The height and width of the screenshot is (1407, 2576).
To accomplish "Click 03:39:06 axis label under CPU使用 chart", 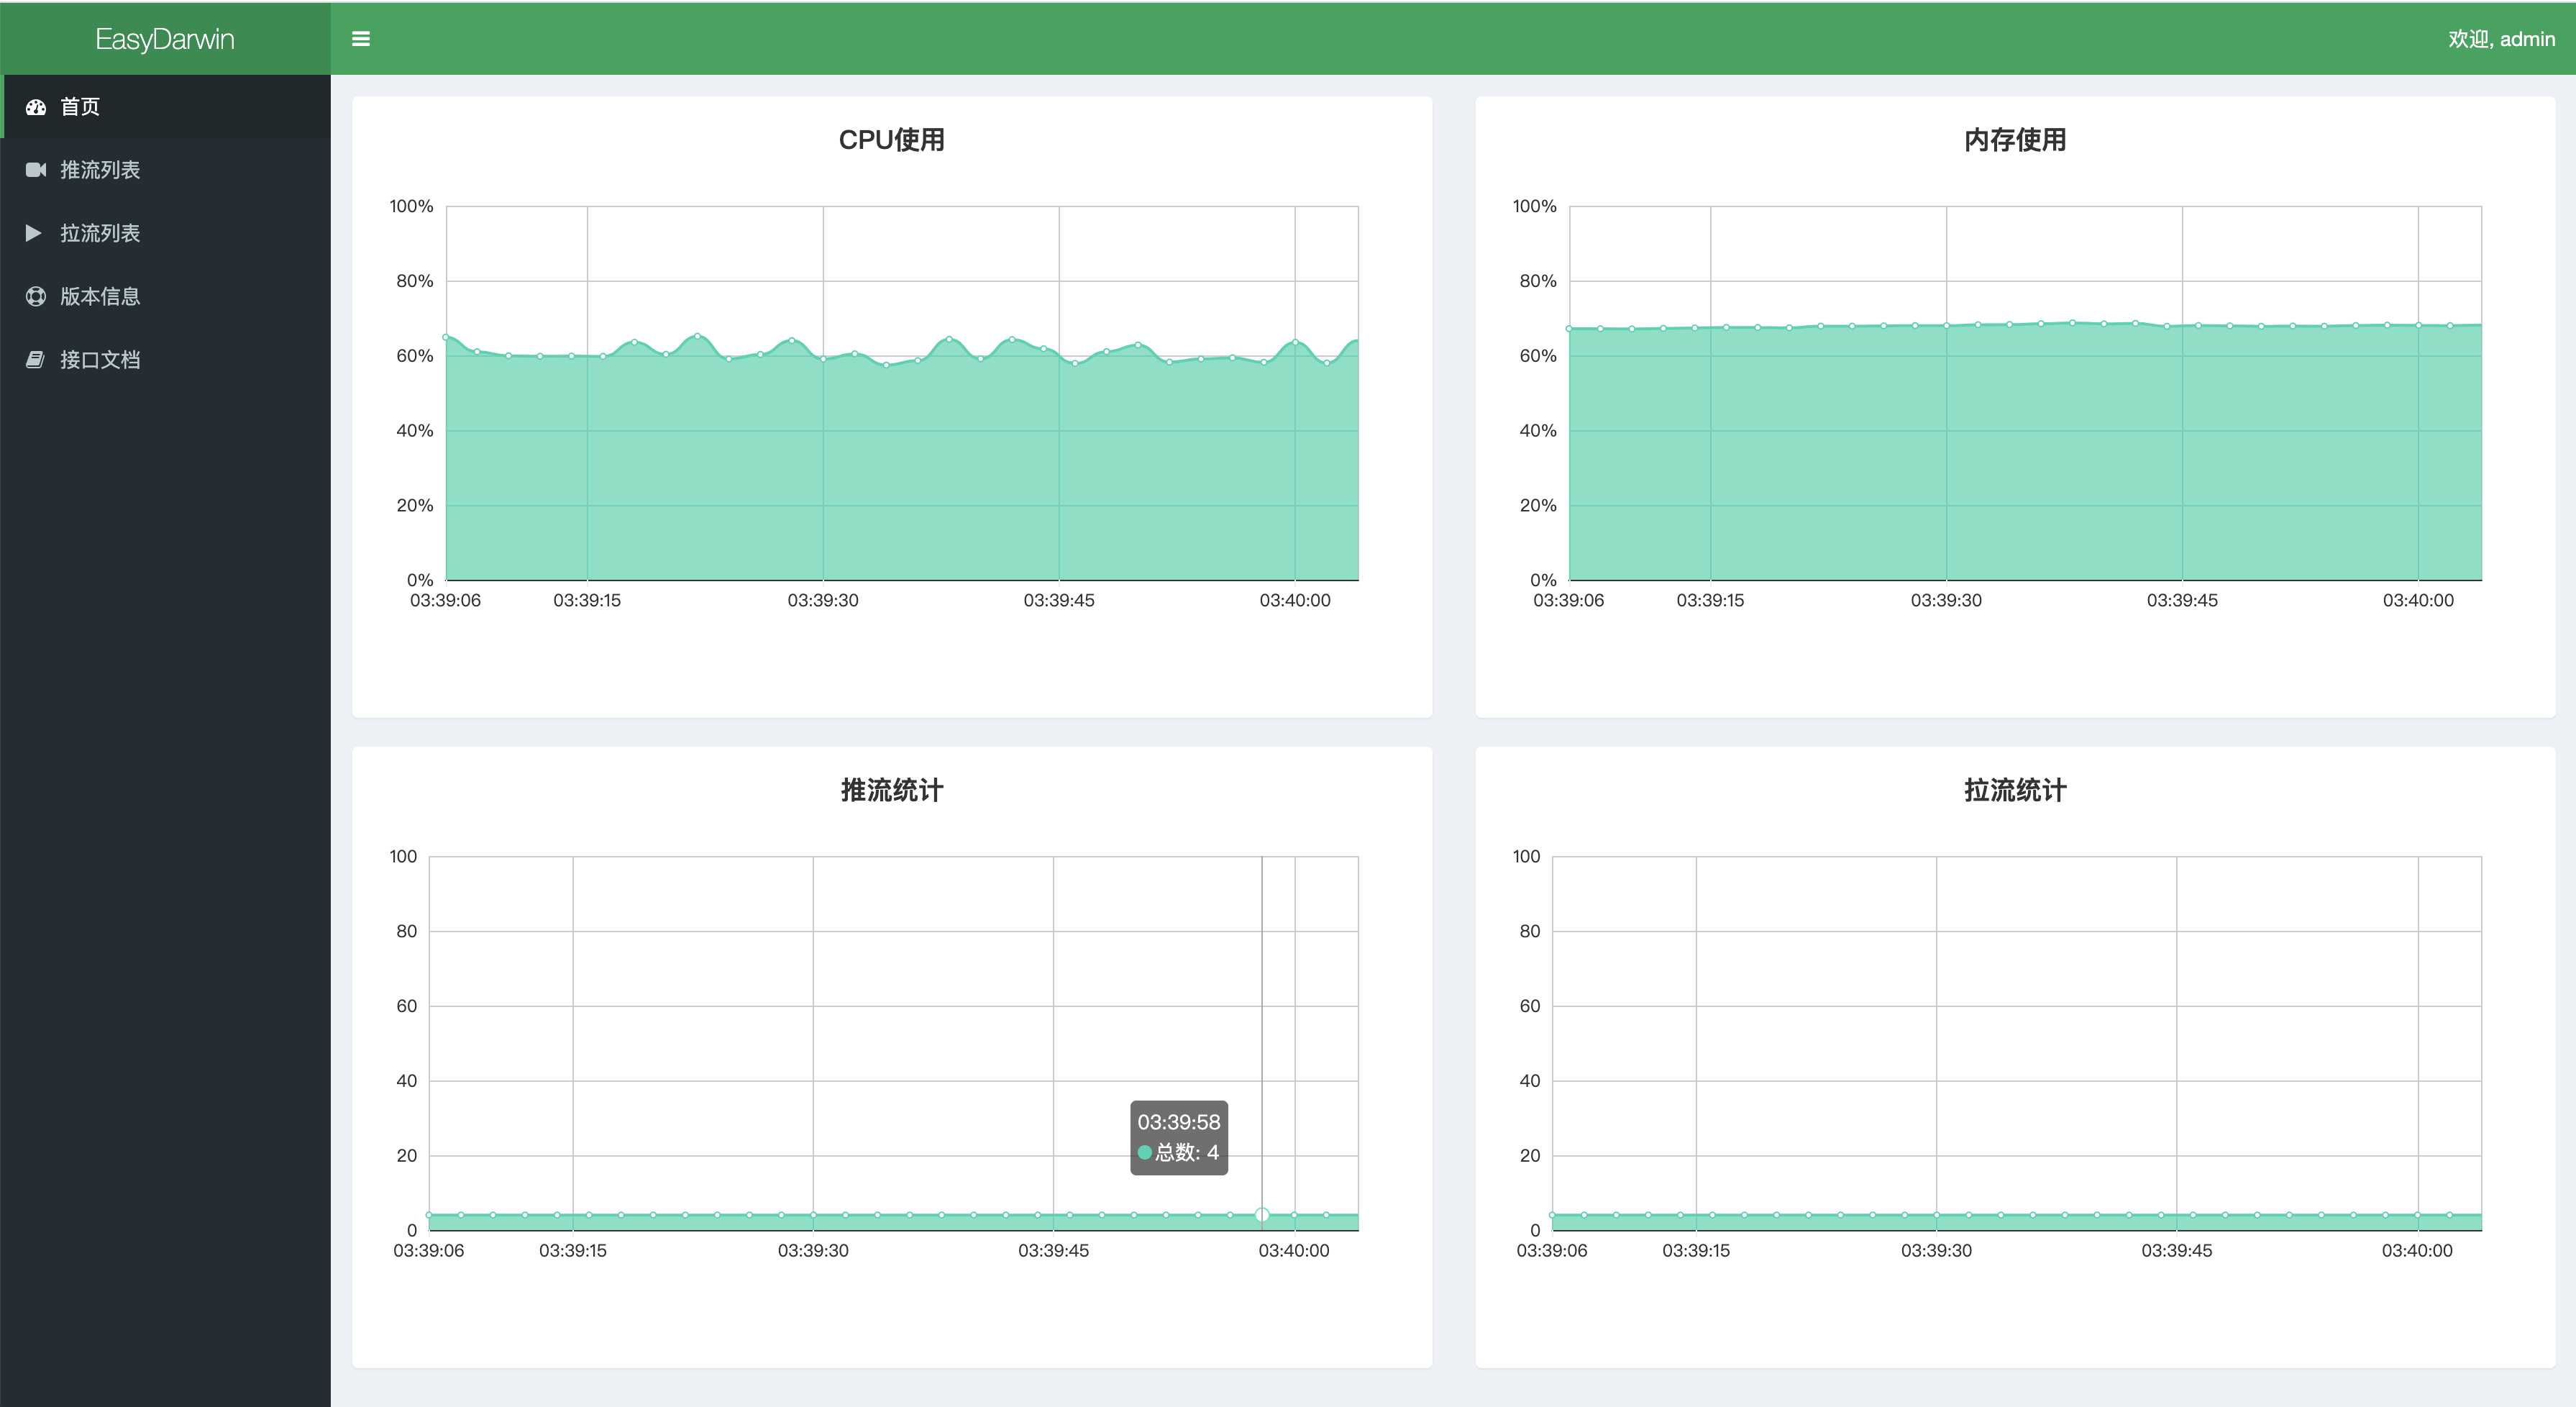I will point(446,600).
